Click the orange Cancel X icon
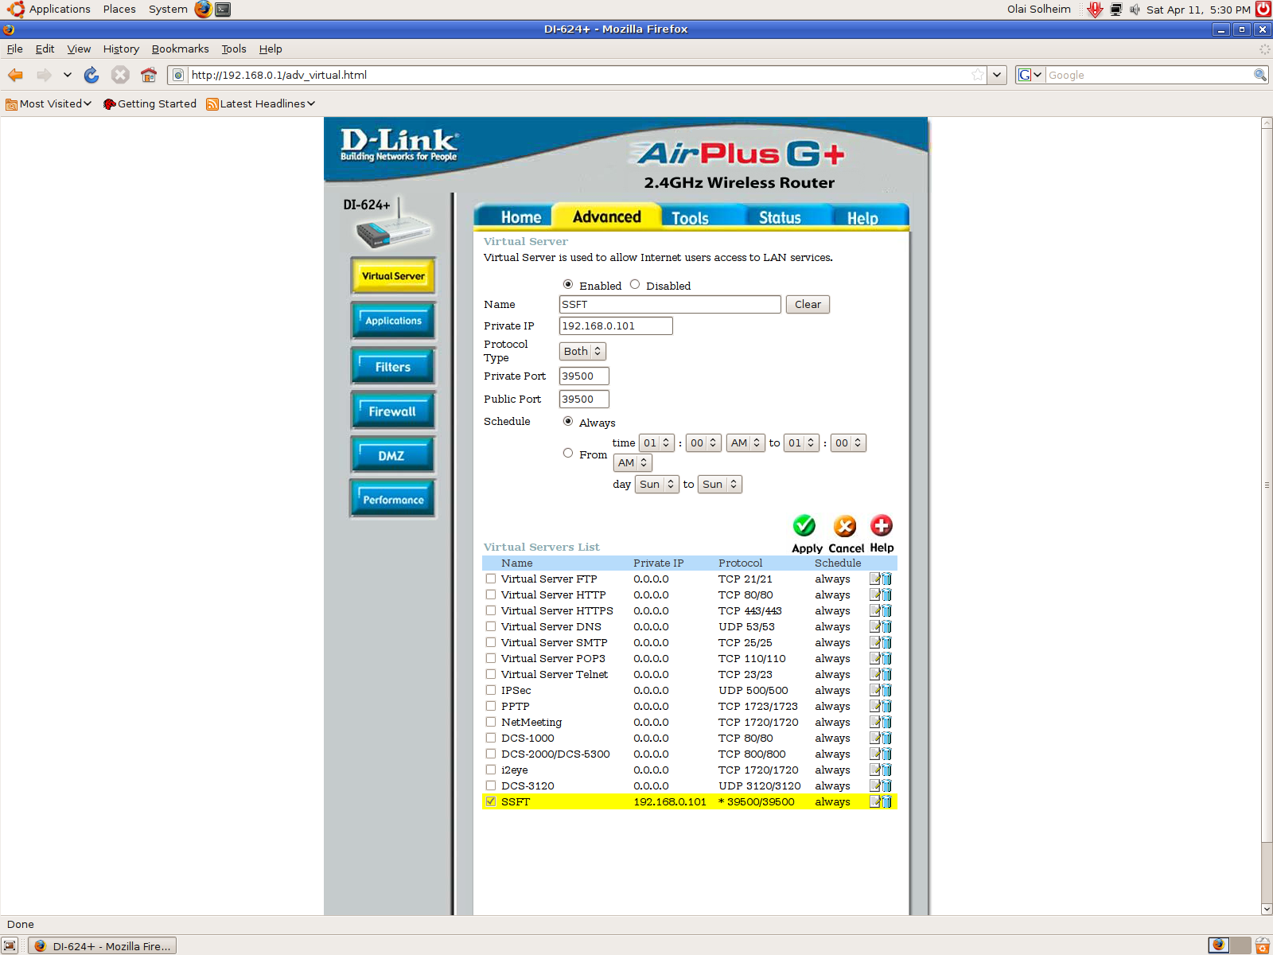Screen dimensions: 1273x955 pyautogui.click(x=845, y=526)
